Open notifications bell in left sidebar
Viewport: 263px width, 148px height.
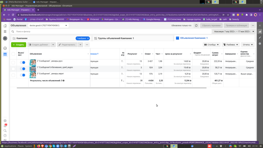coord(5,126)
